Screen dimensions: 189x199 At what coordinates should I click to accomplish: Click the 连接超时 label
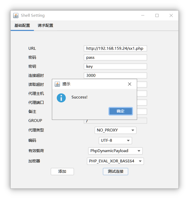pyautogui.click(x=36, y=76)
